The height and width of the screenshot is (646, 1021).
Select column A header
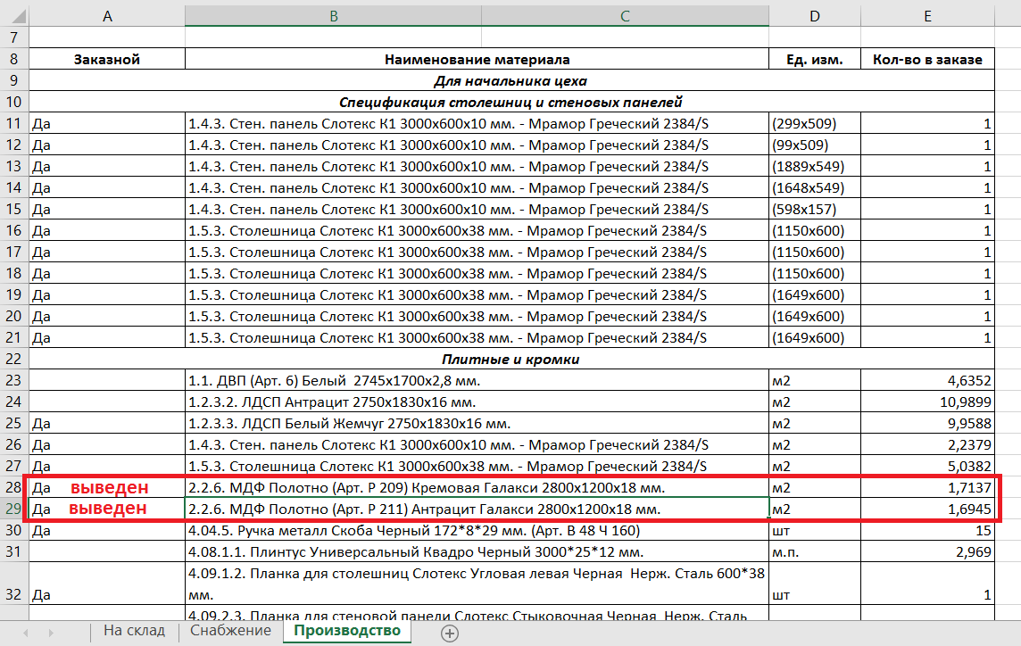pyautogui.click(x=107, y=15)
